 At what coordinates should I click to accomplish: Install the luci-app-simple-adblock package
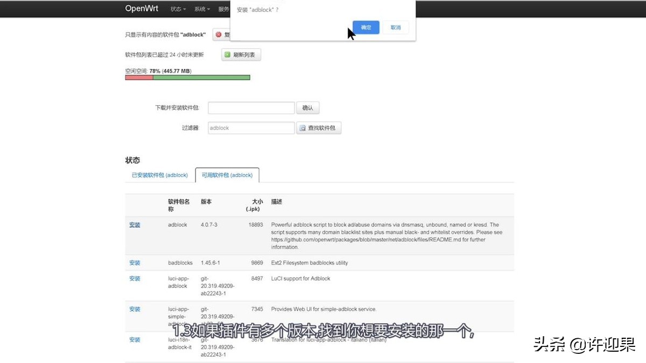click(x=134, y=309)
